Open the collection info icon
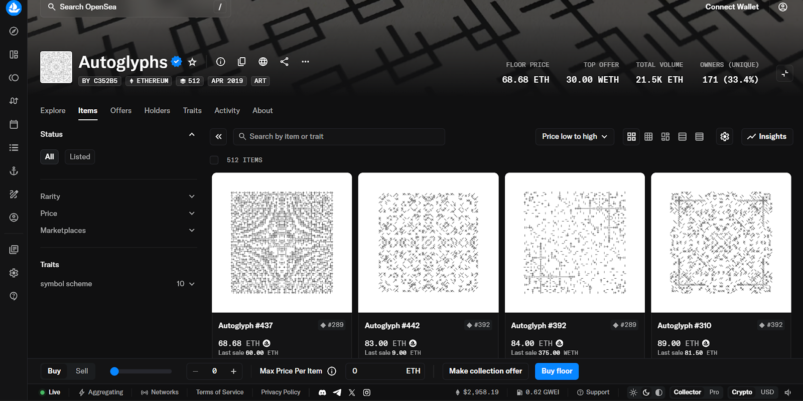This screenshot has width=803, height=401. (220, 62)
